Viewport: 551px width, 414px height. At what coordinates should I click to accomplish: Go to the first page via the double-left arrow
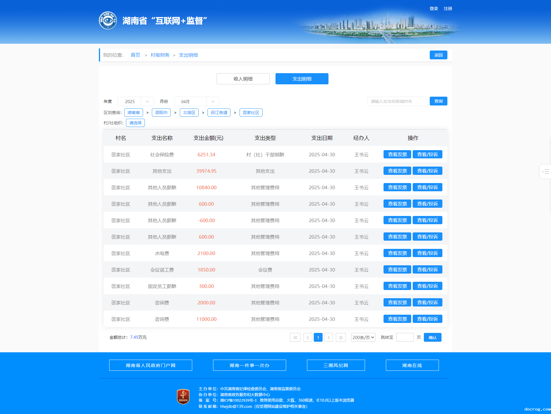click(x=295, y=337)
